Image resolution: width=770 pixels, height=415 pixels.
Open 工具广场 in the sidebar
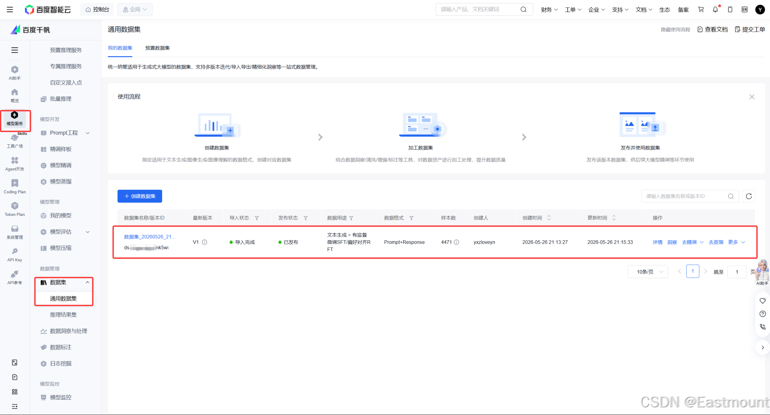14,141
